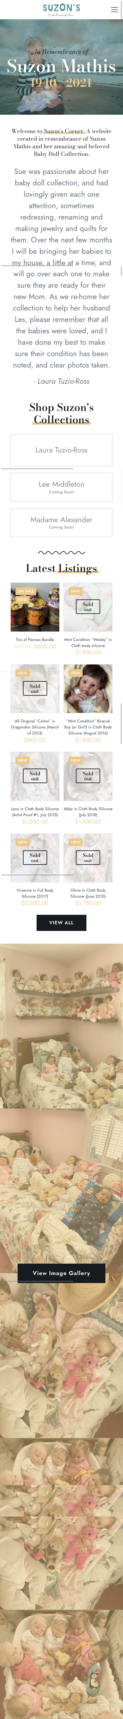Screen dimensions: 123x1719
Task: Open the Carlos Dragonskin doll image
Action: 35,689
